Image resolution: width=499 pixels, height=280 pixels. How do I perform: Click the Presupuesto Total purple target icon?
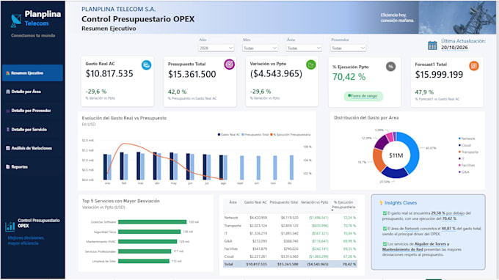229,65
